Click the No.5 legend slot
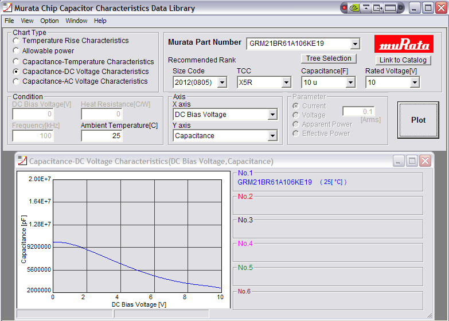 click(328, 277)
